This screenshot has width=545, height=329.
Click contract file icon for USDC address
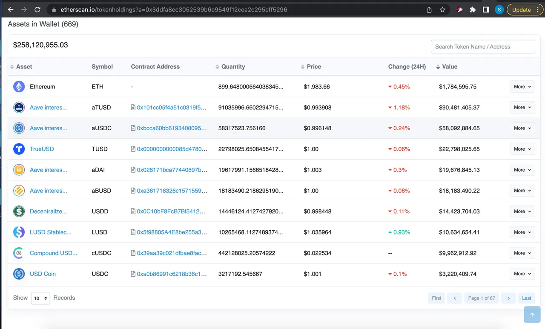point(133,274)
